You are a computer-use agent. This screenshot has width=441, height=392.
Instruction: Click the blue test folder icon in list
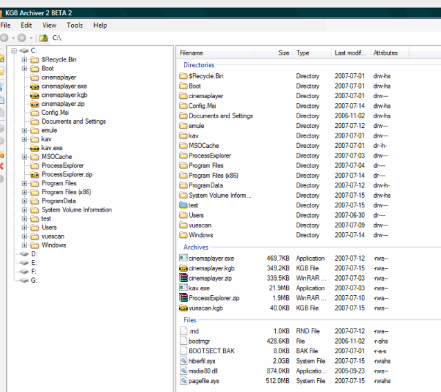[x=183, y=205]
